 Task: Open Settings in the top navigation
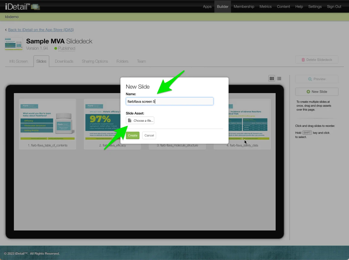coord(315,6)
